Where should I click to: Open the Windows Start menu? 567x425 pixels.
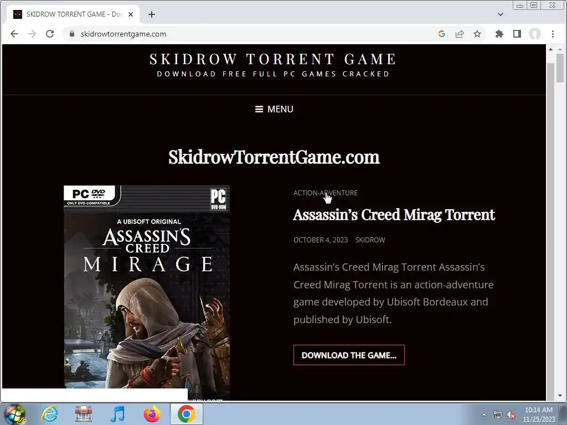[14, 414]
